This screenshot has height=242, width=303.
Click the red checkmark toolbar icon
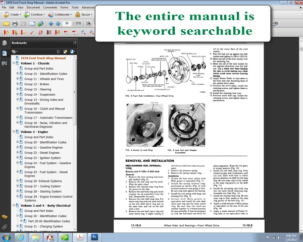(x=32, y=32)
